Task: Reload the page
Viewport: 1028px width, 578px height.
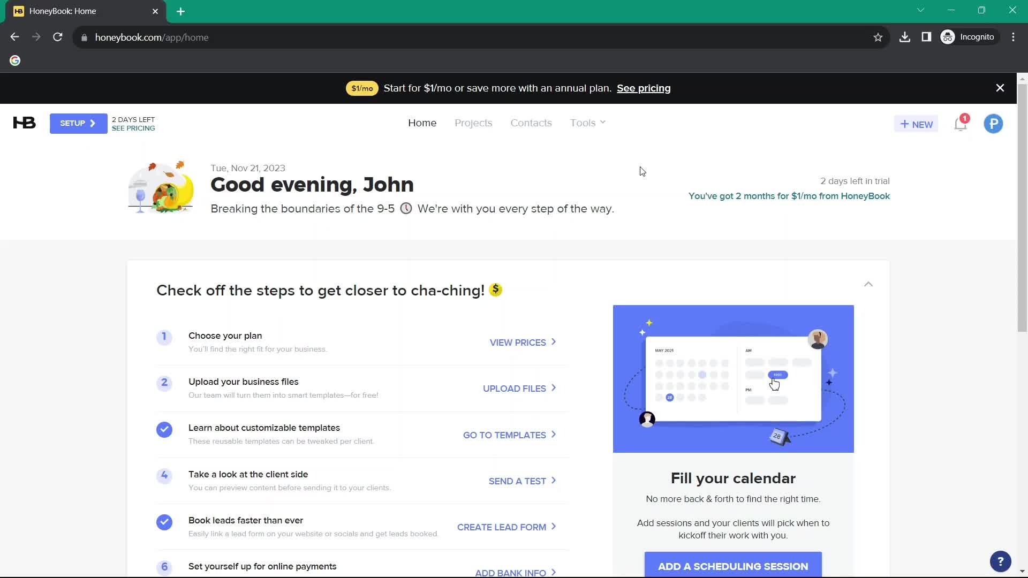Action: coord(58,37)
